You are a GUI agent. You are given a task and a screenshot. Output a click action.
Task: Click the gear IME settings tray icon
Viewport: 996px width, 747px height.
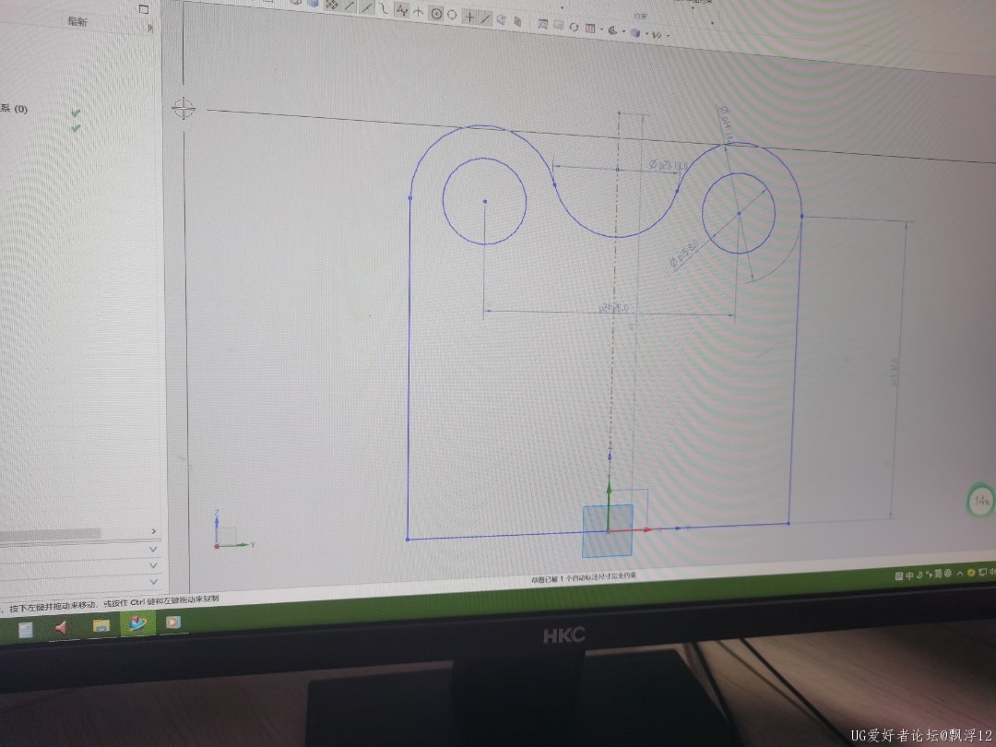click(x=948, y=574)
